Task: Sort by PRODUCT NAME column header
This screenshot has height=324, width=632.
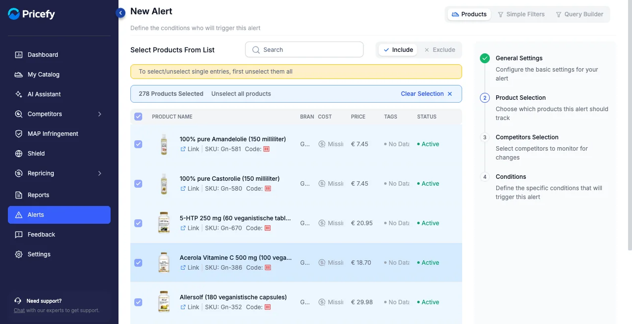Action: (172, 117)
